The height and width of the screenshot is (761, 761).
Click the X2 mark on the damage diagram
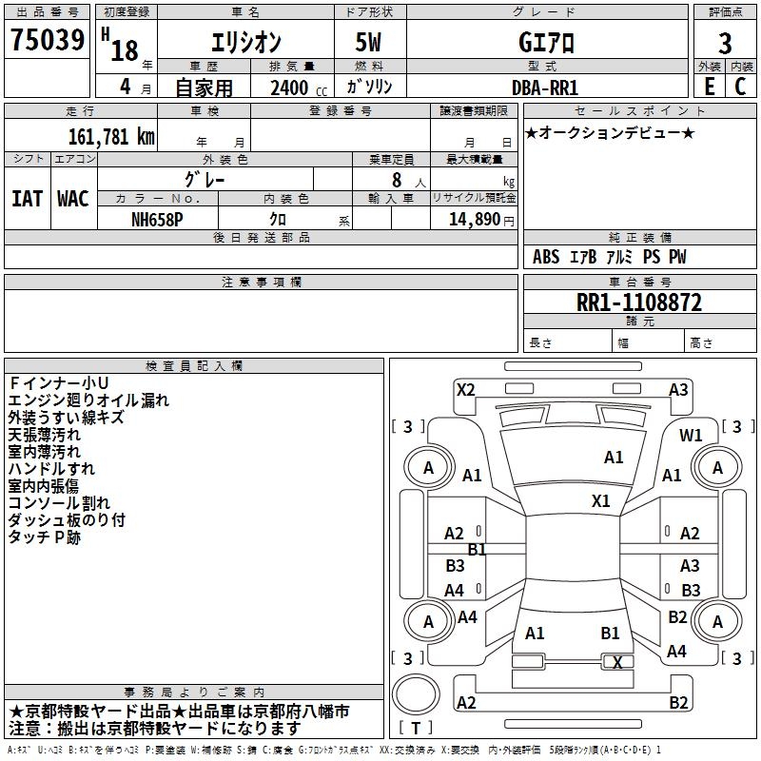pos(465,389)
